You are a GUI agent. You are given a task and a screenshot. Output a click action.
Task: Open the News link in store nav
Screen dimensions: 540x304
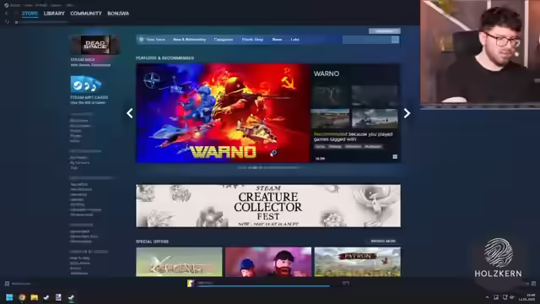(x=277, y=40)
